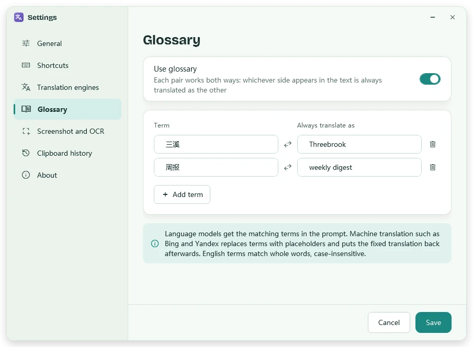The height and width of the screenshot is (347, 473).
Task: Select the Glossary section
Action: 67,109
